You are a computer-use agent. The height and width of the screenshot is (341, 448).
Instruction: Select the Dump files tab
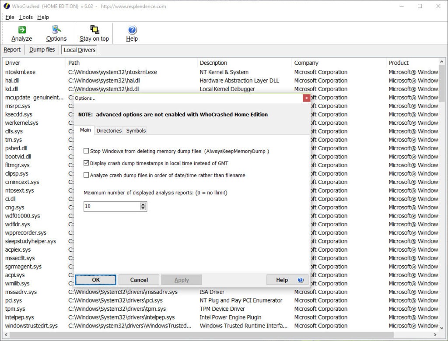pos(42,50)
